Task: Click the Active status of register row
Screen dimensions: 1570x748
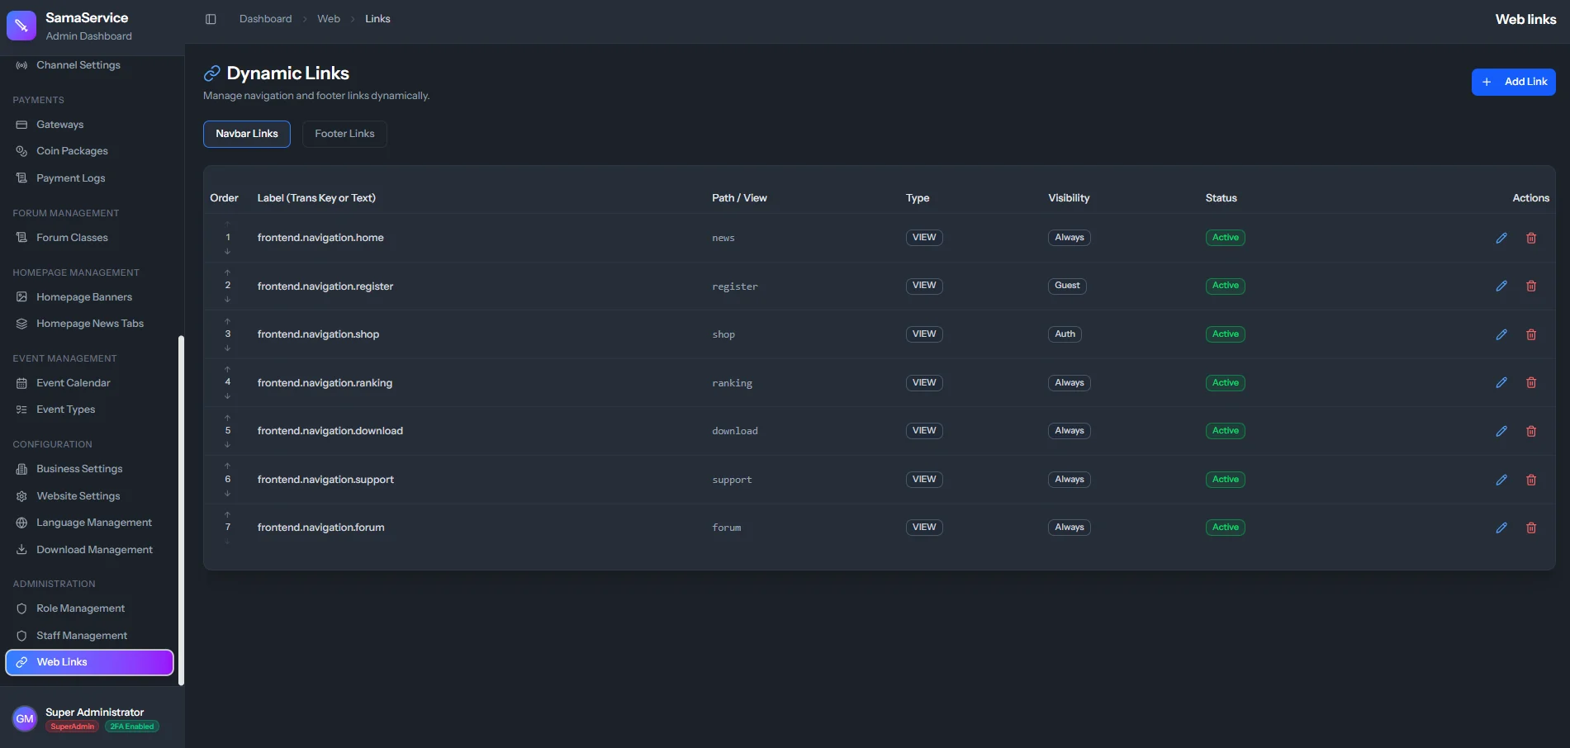Action: coord(1225,286)
